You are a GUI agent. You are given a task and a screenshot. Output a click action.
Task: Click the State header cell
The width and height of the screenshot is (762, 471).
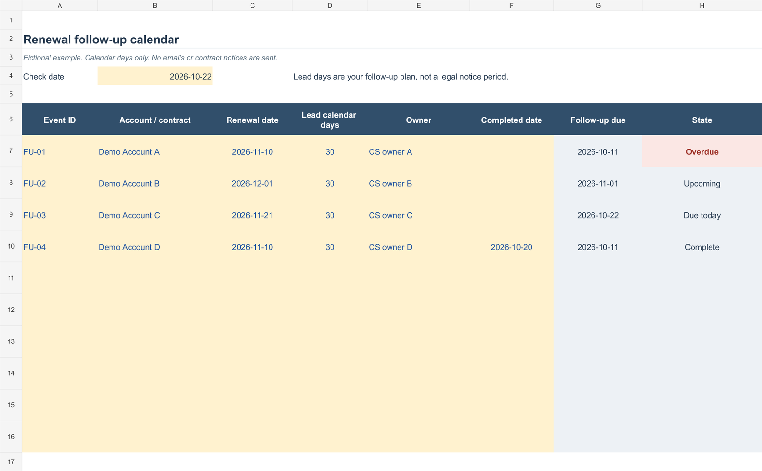pos(702,120)
